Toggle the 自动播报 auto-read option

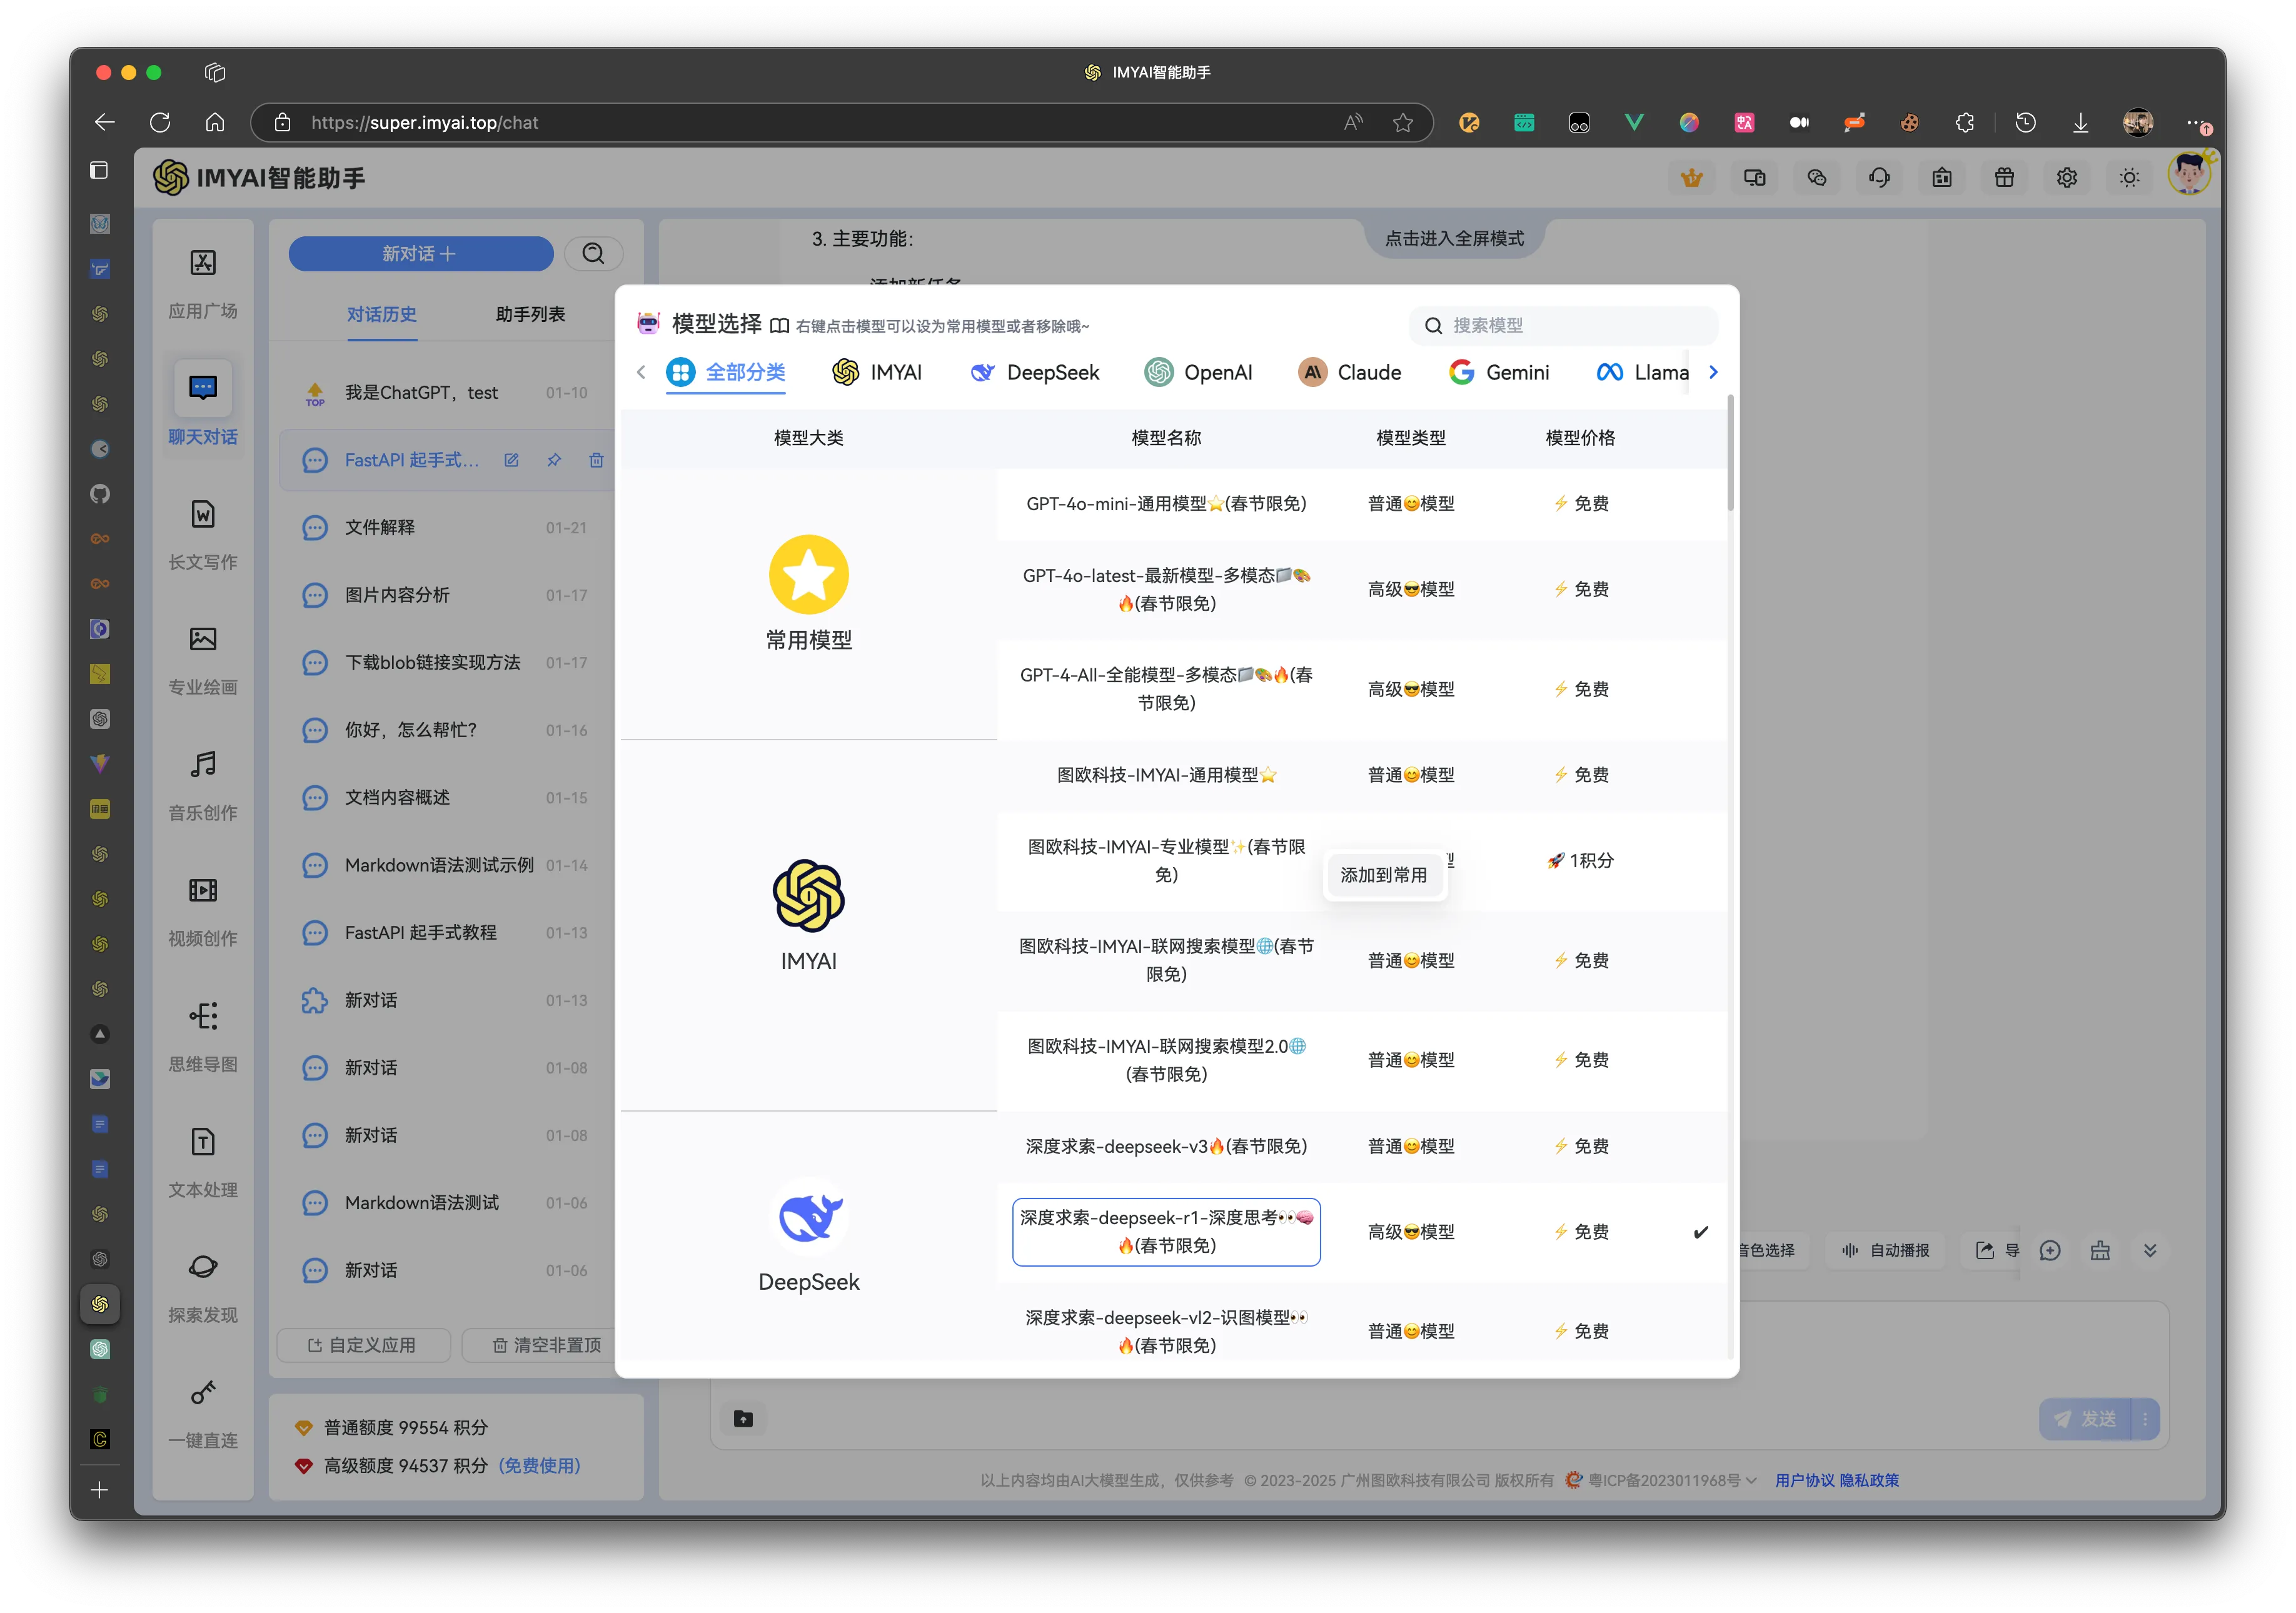tap(1885, 1250)
